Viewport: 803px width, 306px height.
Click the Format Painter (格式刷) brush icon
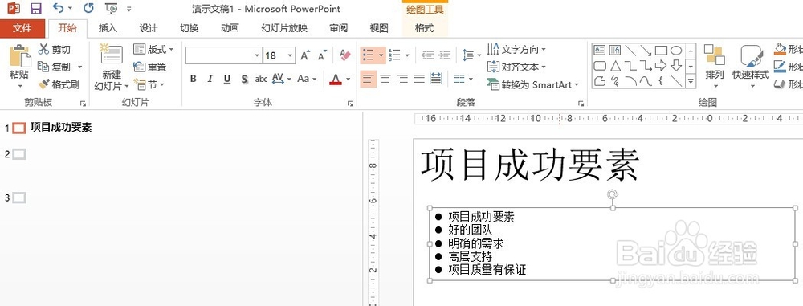click(43, 84)
